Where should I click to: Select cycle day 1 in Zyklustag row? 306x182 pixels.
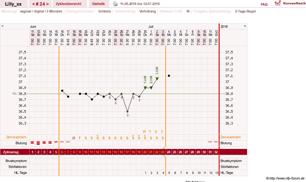(x=32, y=152)
